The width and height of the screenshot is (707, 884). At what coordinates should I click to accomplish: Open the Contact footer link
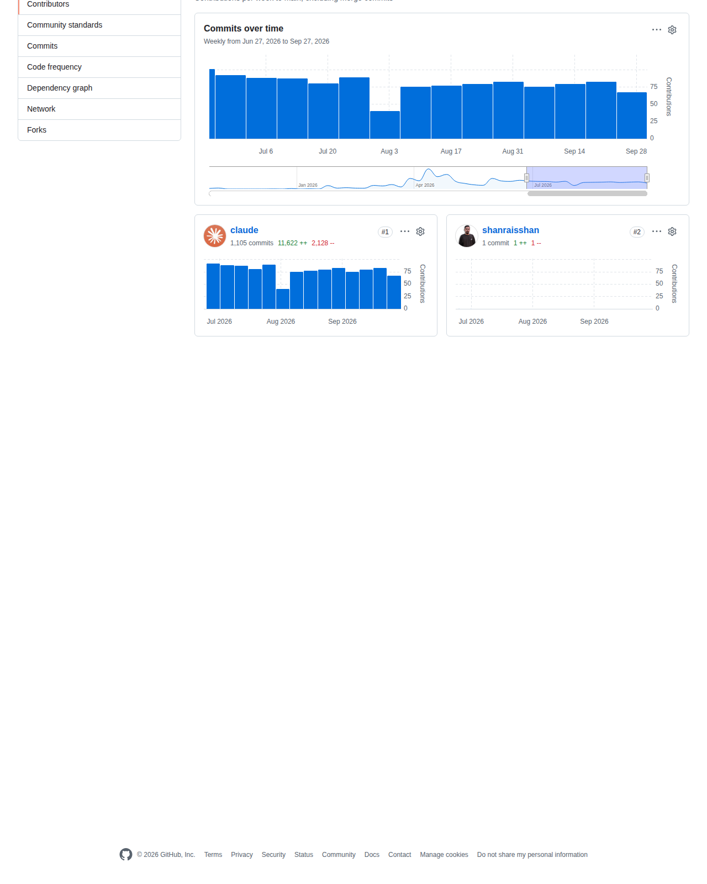tap(399, 855)
